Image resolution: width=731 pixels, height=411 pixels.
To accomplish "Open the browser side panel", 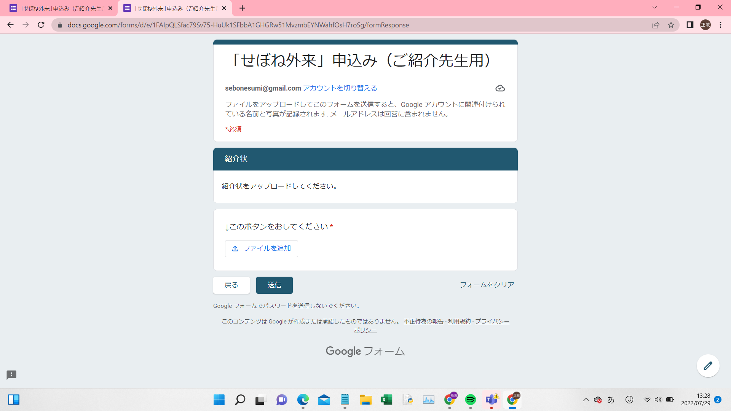I will (x=690, y=25).
